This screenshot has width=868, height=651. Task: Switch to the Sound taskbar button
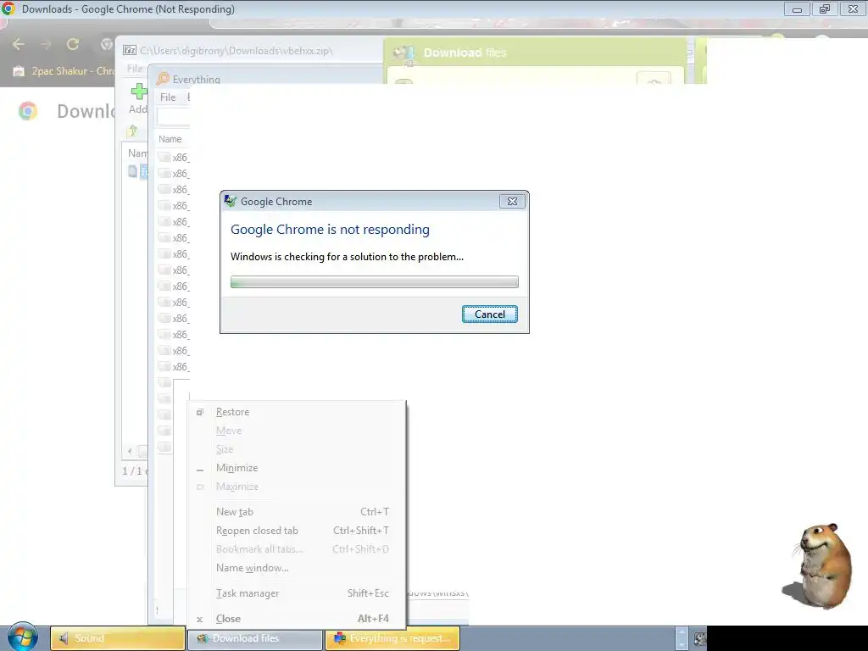(x=117, y=638)
